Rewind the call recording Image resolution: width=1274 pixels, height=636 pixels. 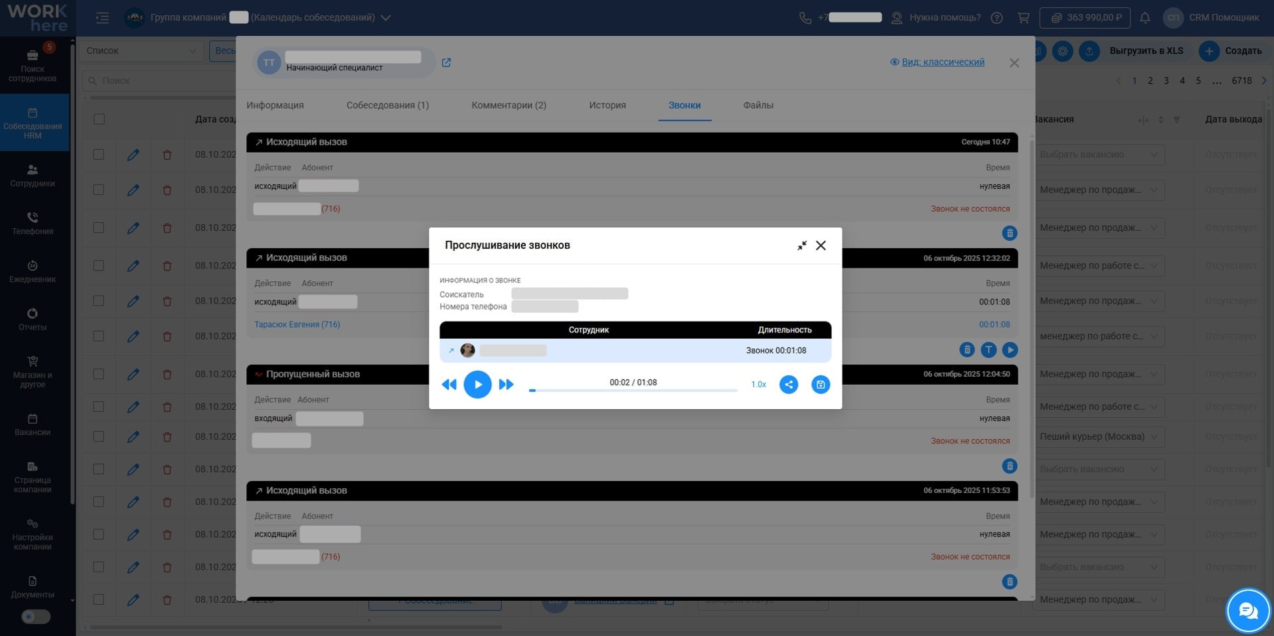(449, 385)
